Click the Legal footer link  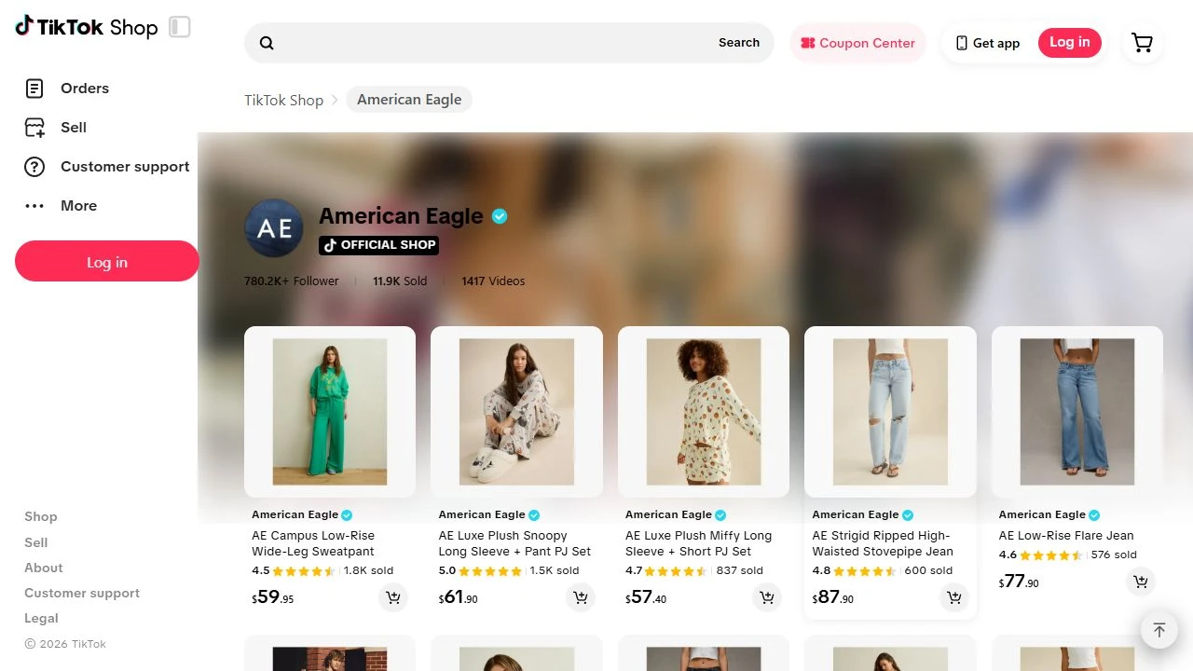pyautogui.click(x=41, y=618)
